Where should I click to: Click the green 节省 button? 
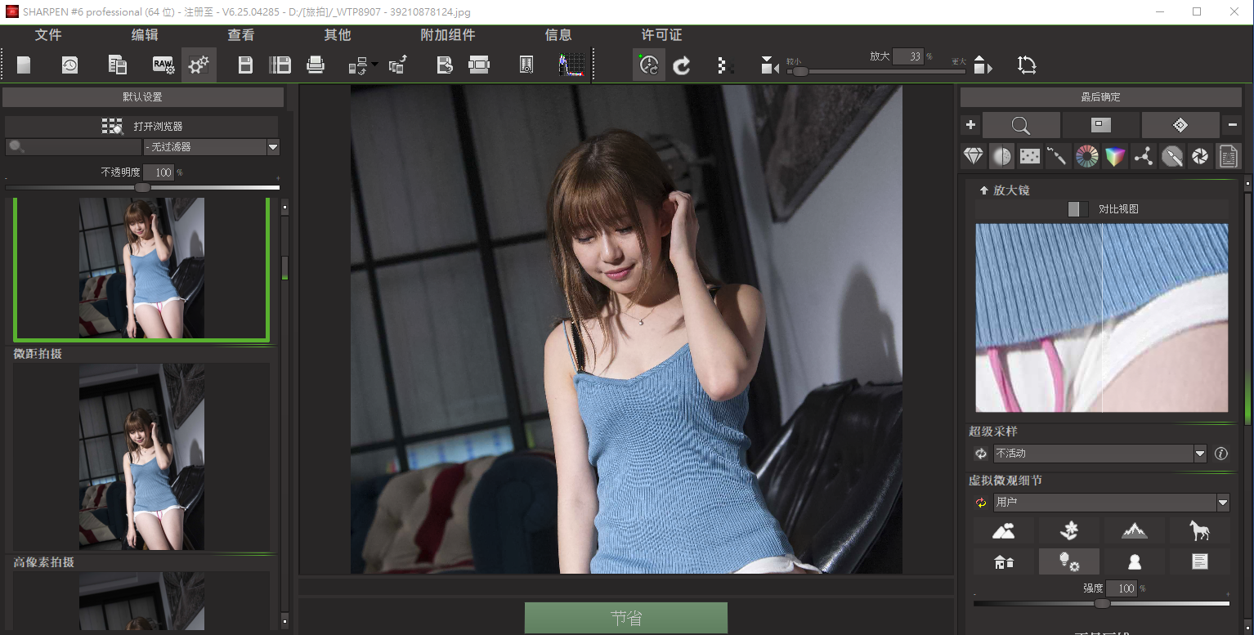tap(625, 618)
